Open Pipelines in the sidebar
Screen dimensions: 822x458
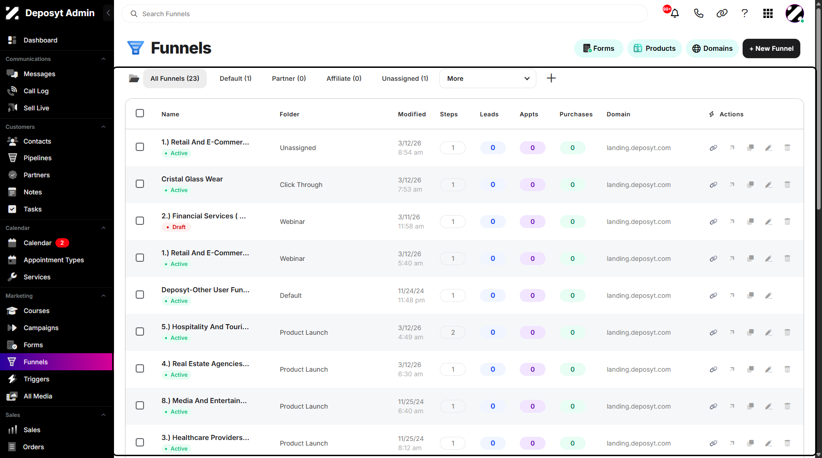point(37,158)
